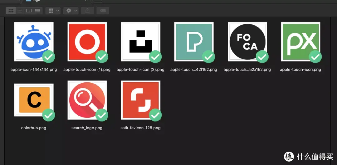Click the apple-touch-icon.png file name
This screenshot has width=337, height=165.
coord(300,70)
